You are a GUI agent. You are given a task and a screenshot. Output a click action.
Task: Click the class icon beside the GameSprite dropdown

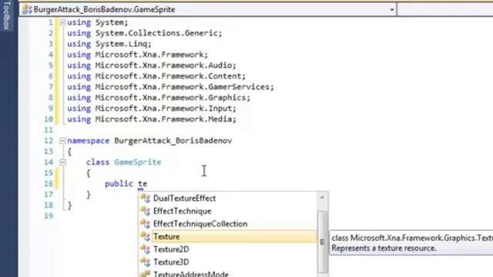(x=27, y=9)
